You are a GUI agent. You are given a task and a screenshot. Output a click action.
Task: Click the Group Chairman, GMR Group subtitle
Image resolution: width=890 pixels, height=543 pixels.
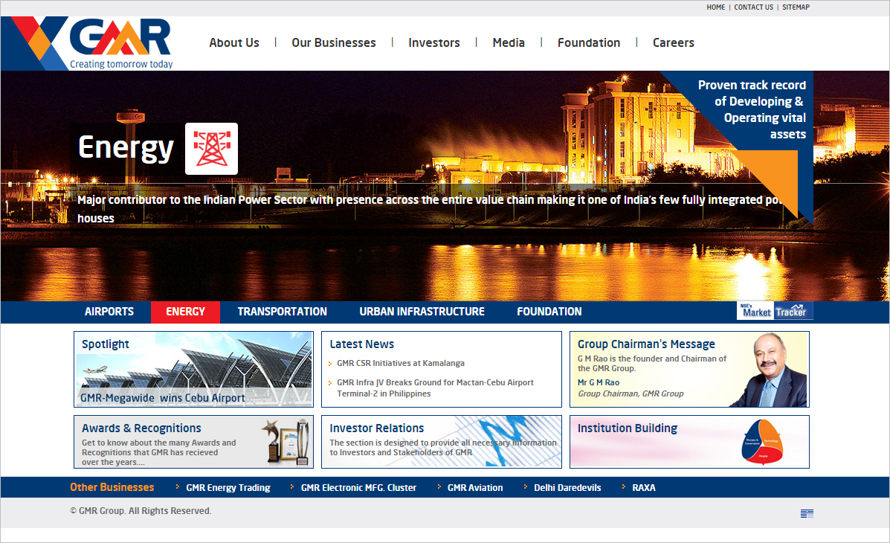pyautogui.click(x=630, y=393)
